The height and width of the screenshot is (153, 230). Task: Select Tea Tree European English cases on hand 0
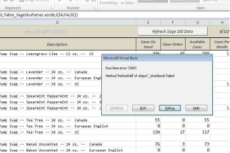pos(148,126)
